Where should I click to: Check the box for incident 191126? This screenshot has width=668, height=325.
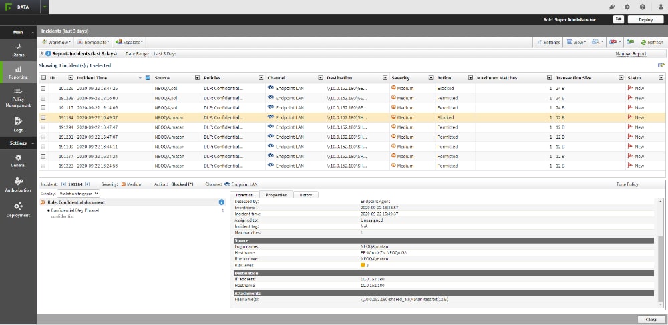click(44, 88)
